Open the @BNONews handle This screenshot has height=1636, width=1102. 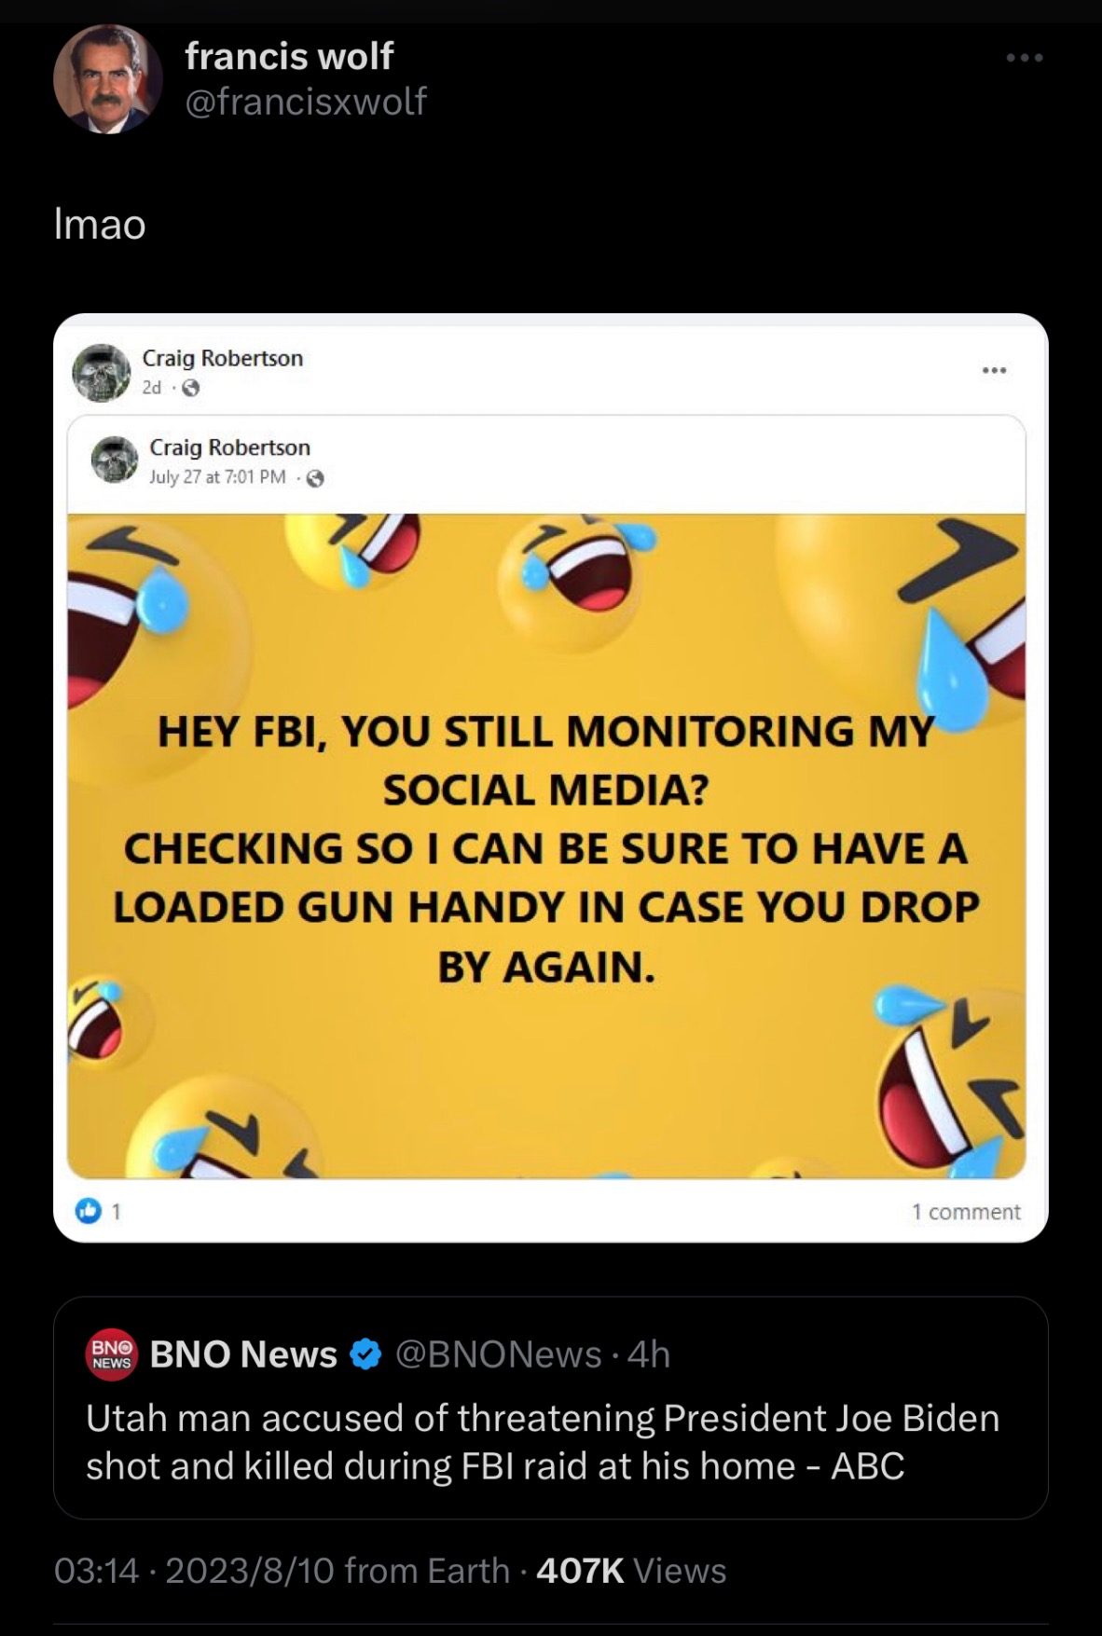pos(498,1354)
